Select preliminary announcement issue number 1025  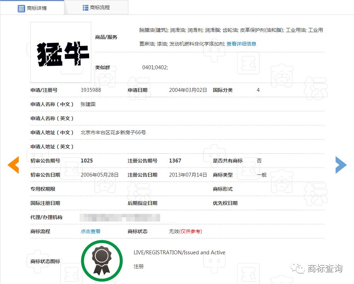tap(87, 161)
